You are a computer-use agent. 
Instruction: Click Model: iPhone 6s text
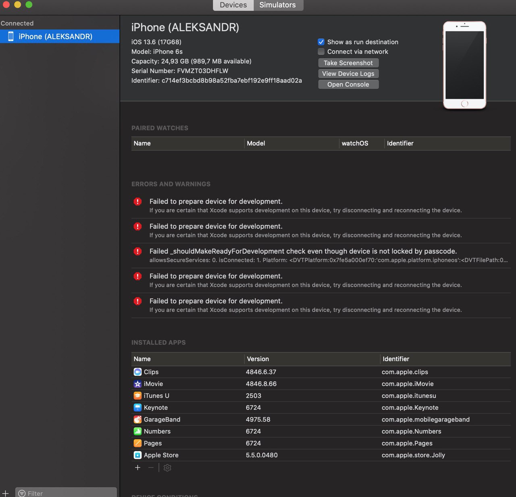click(157, 52)
